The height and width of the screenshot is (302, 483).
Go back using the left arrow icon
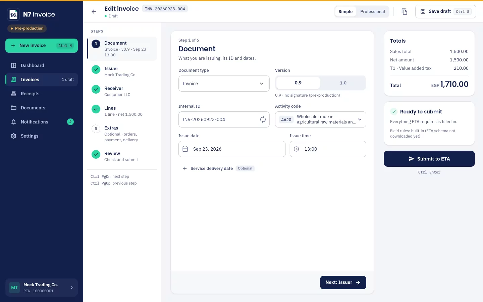tap(94, 12)
